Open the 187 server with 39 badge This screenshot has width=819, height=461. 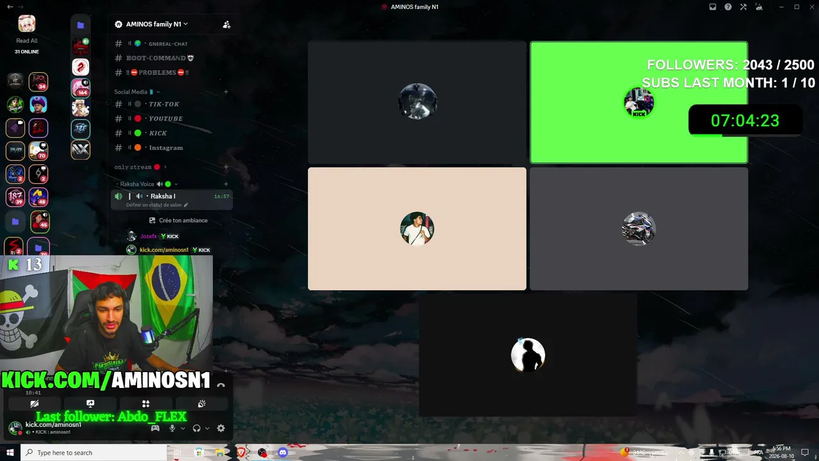coord(15,197)
